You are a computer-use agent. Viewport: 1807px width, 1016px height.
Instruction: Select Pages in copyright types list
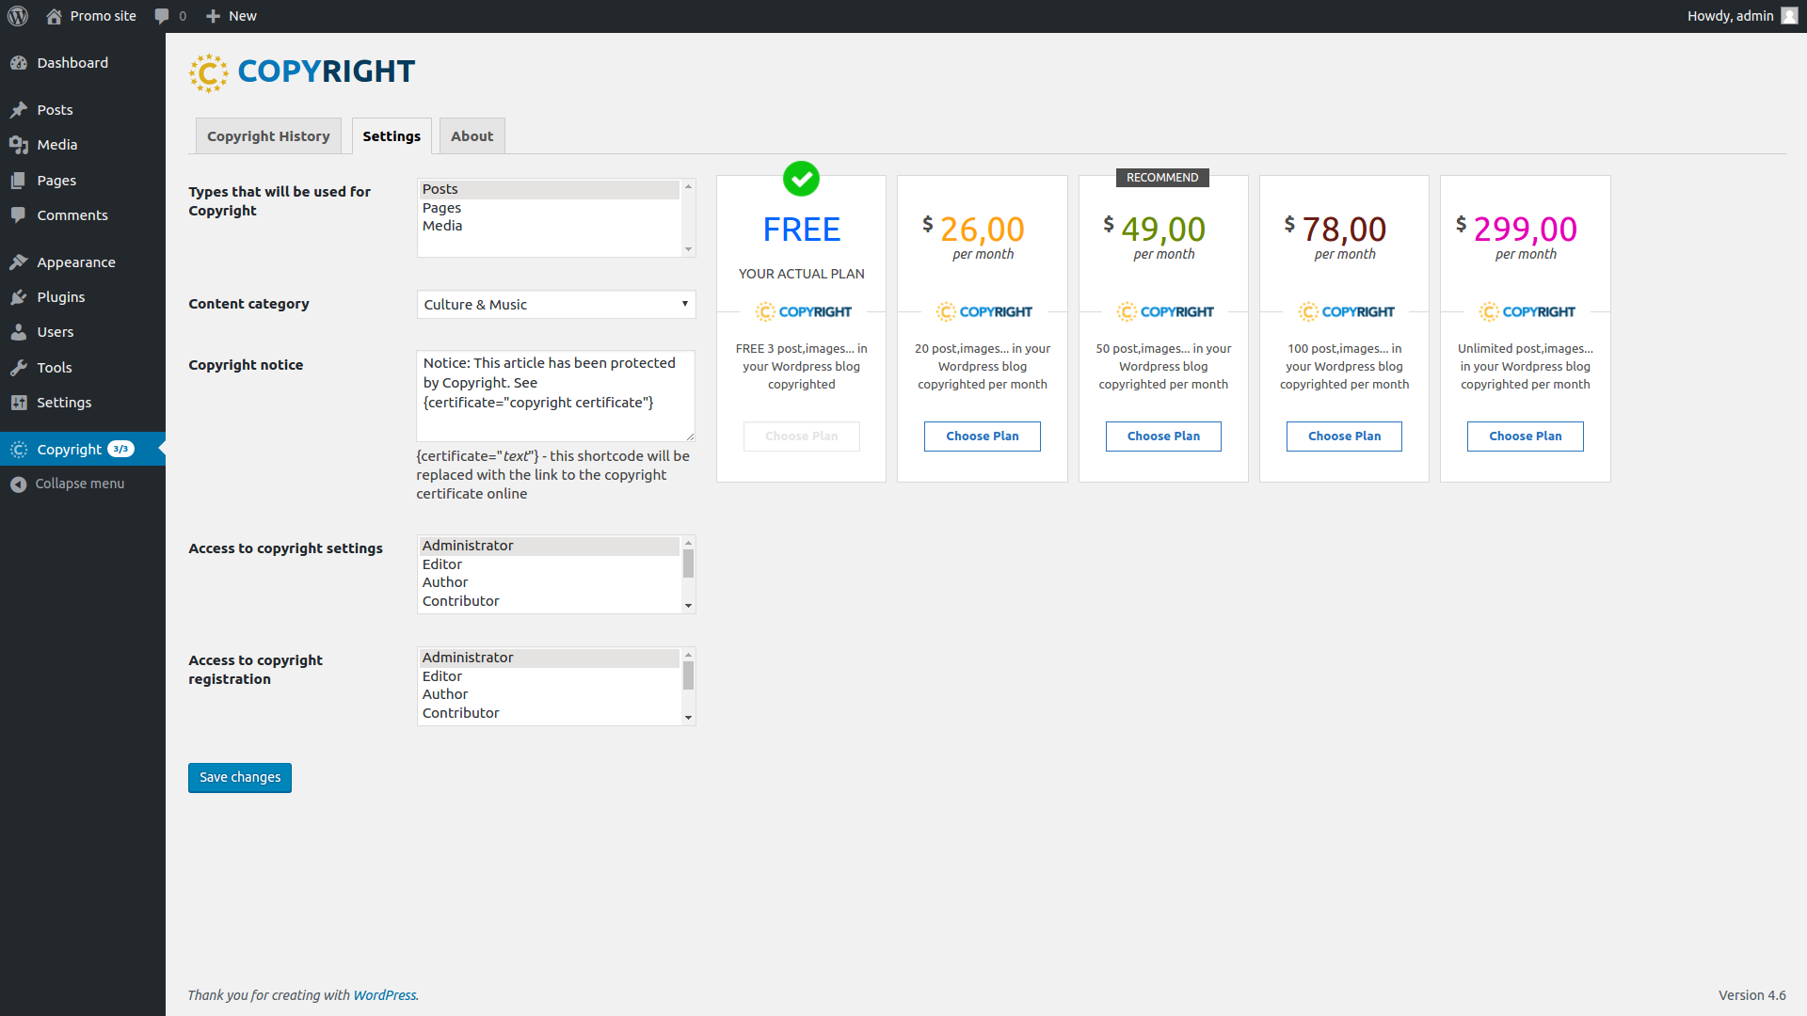550,208
